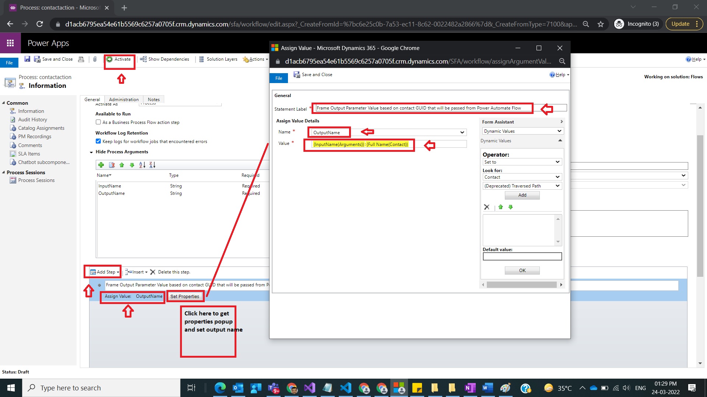Click inside the Default value field
The width and height of the screenshot is (707, 397).
522,256
